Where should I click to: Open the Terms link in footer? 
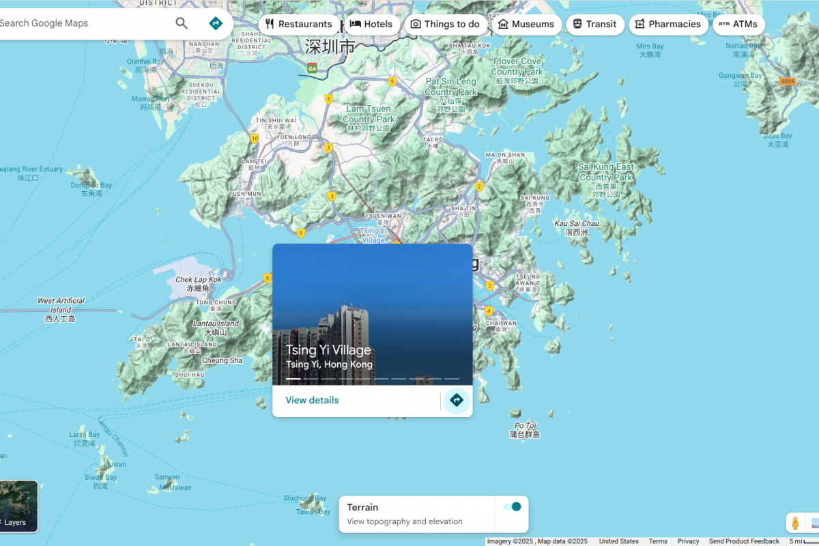click(658, 541)
